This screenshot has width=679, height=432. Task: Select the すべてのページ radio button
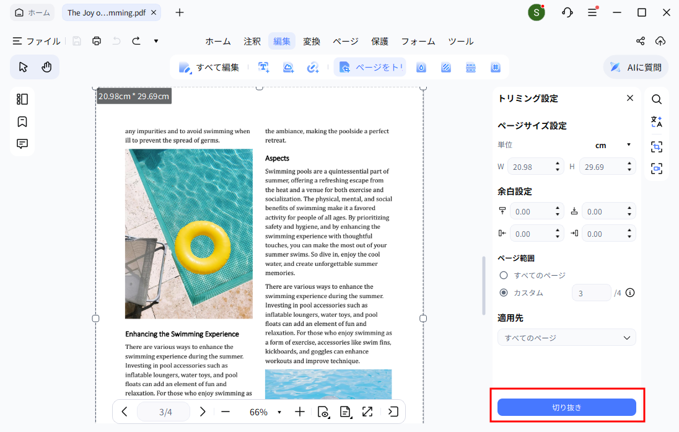click(504, 275)
